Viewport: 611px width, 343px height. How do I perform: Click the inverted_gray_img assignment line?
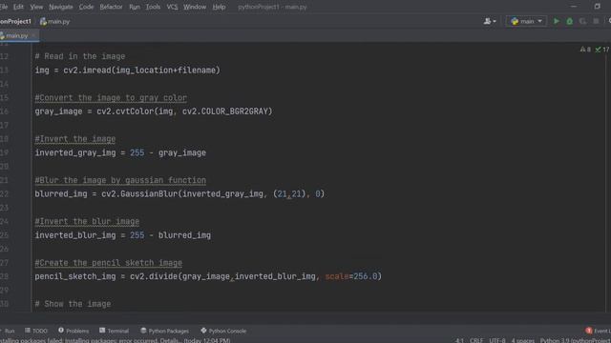pos(120,152)
